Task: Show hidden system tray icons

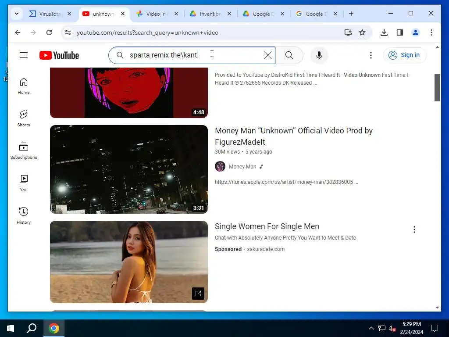Action: coord(371,328)
